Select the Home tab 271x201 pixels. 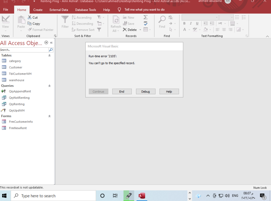tap(22, 10)
